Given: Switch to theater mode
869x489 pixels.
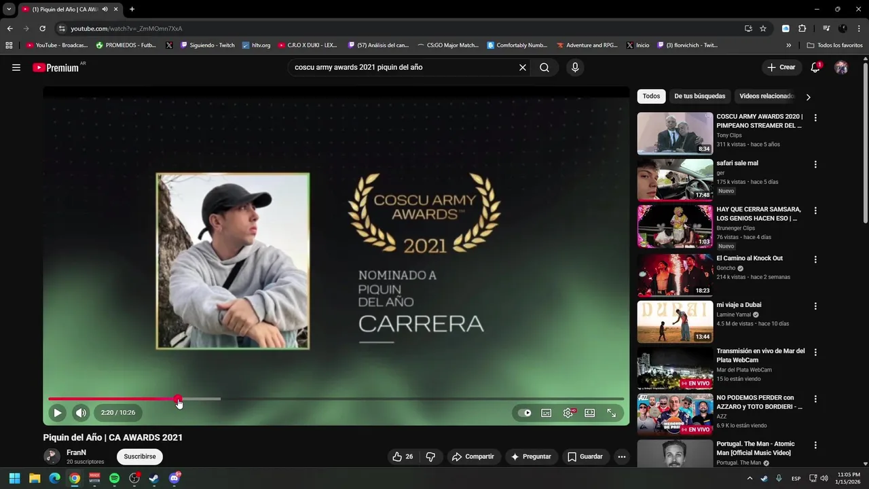Looking at the screenshot, I should pyautogui.click(x=590, y=412).
